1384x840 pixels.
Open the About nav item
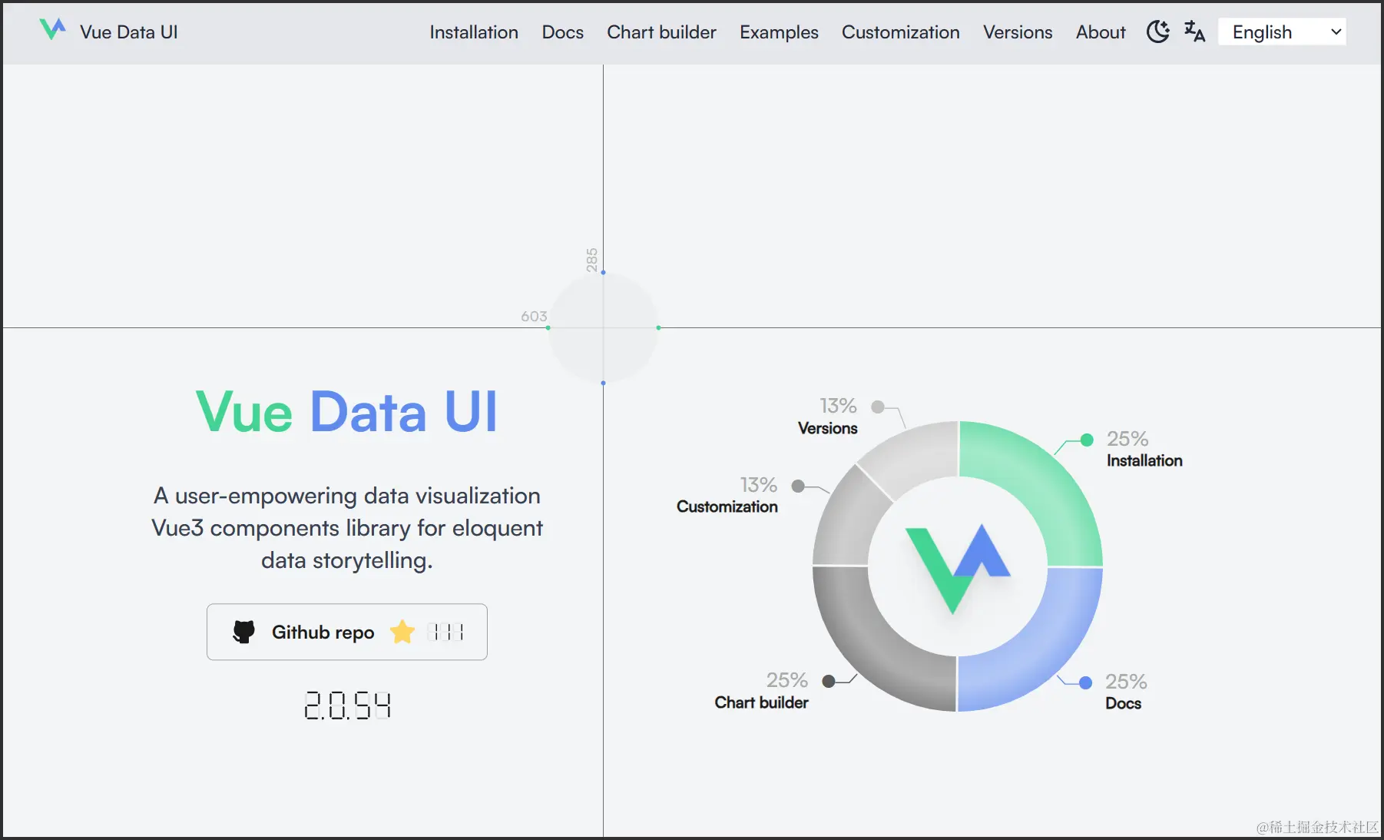(1101, 32)
